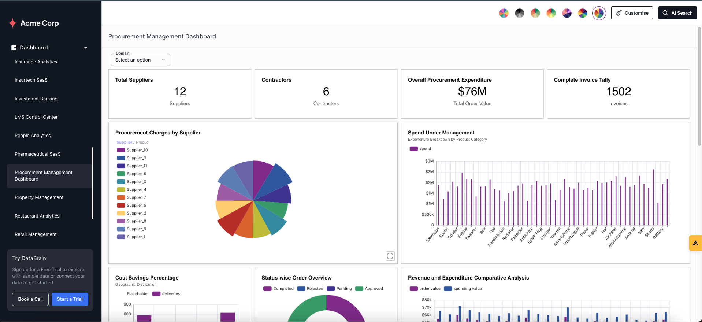The height and width of the screenshot is (322, 702).
Task: Open LMS Control Center dashboard
Action: tap(36, 117)
